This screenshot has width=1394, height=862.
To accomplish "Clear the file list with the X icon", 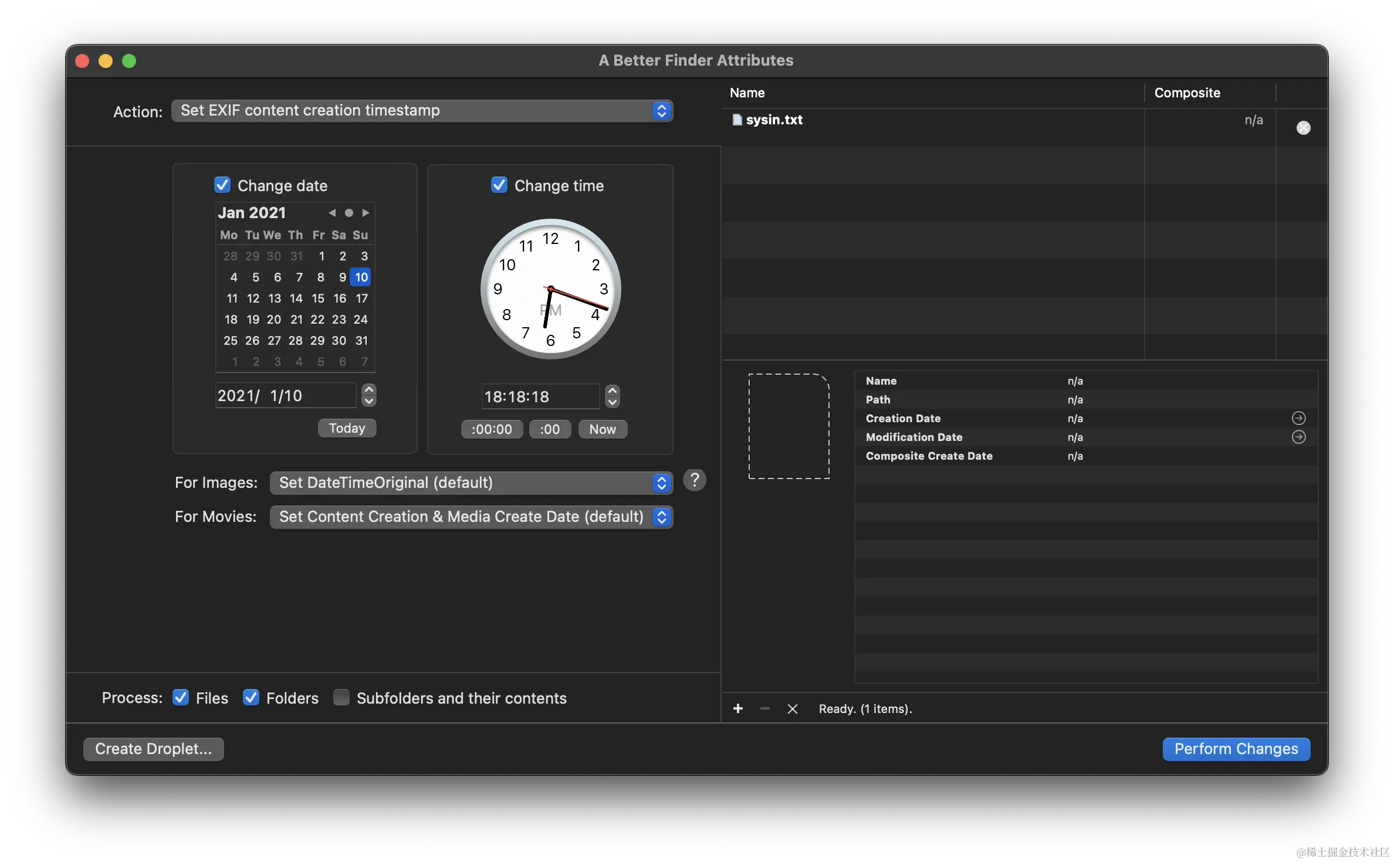I will point(793,708).
